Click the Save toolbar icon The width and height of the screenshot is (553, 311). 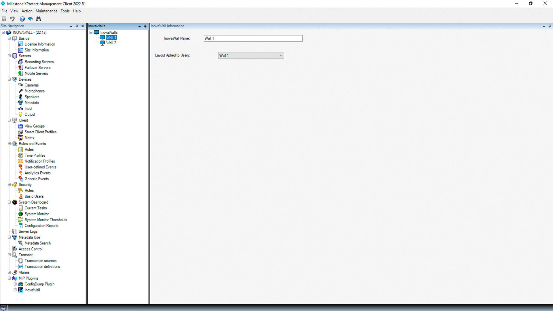(x=4, y=19)
